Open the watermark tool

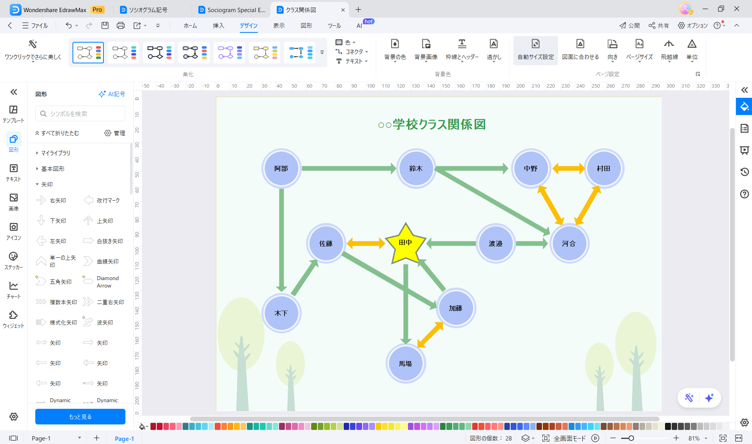[x=494, y=50]
